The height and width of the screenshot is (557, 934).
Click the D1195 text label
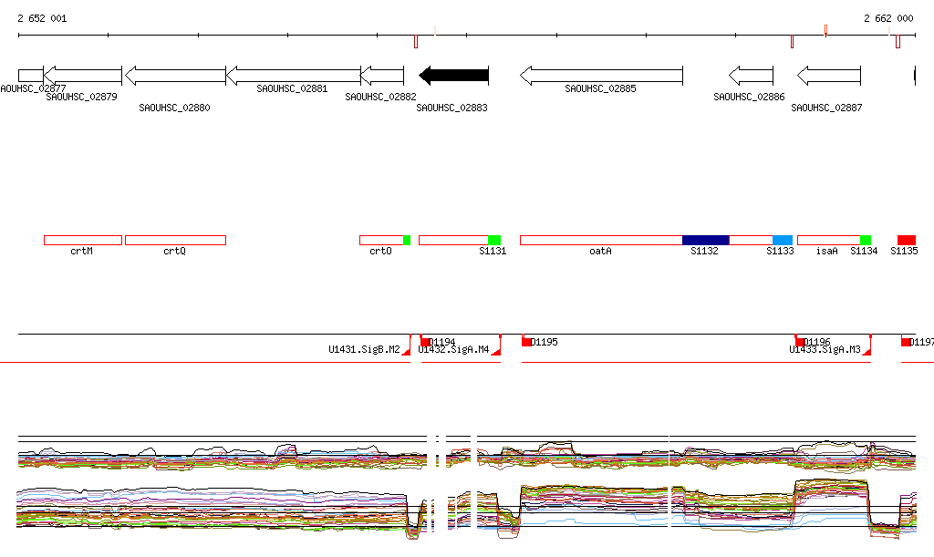545,342
